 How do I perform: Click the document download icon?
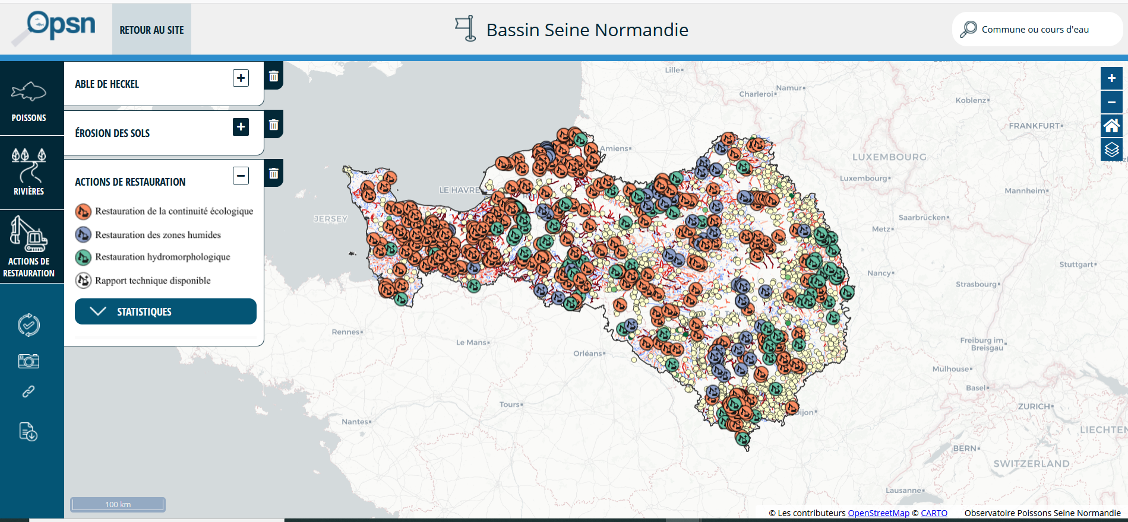click(x=29, y=432)
